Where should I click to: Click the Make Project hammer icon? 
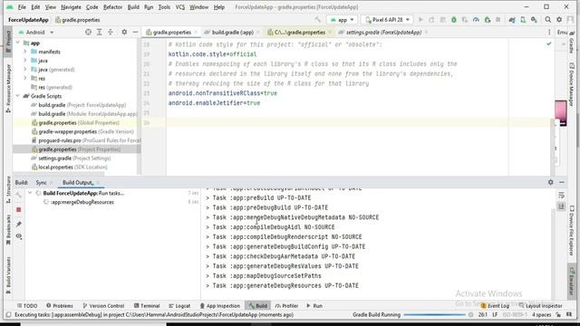tap(317, 20)
